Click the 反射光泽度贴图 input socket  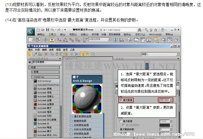click(x=71, y=130)
